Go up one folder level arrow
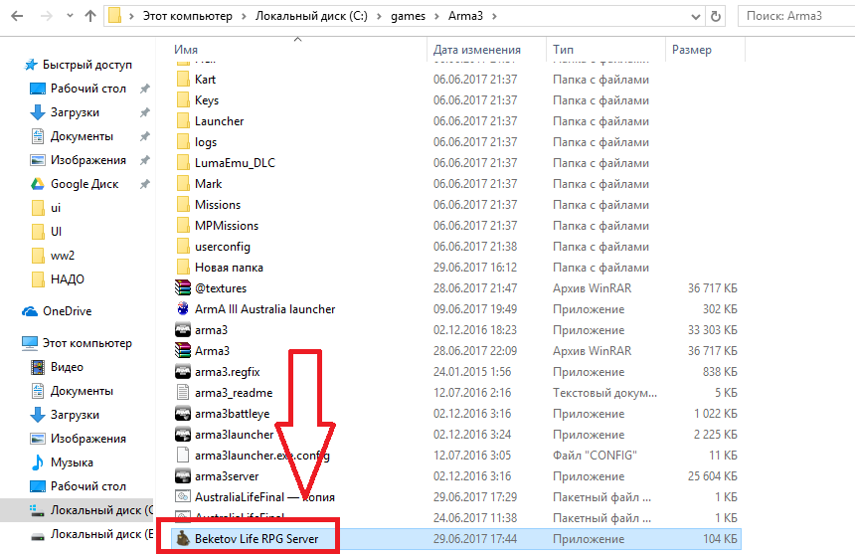Screen dimensions: 855x554 pyautogui.click(x=90, y=16)
